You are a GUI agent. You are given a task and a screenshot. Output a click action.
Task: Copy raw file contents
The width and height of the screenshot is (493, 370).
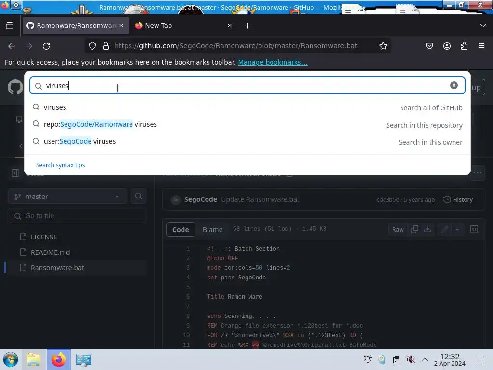pos(415,229)
